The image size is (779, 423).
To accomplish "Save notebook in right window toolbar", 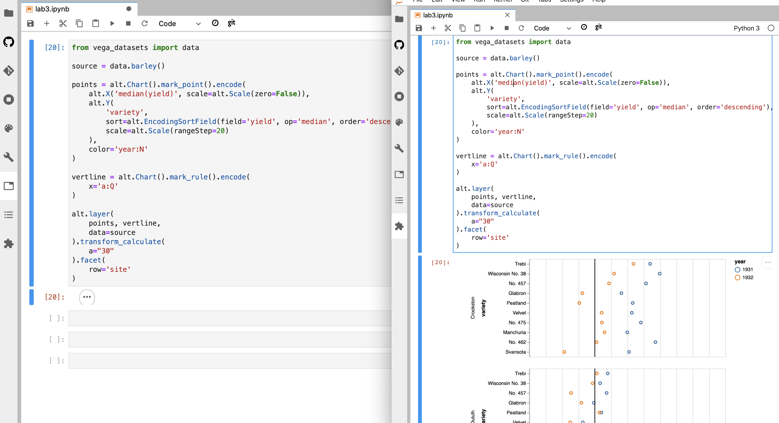I will click(419, 28).
